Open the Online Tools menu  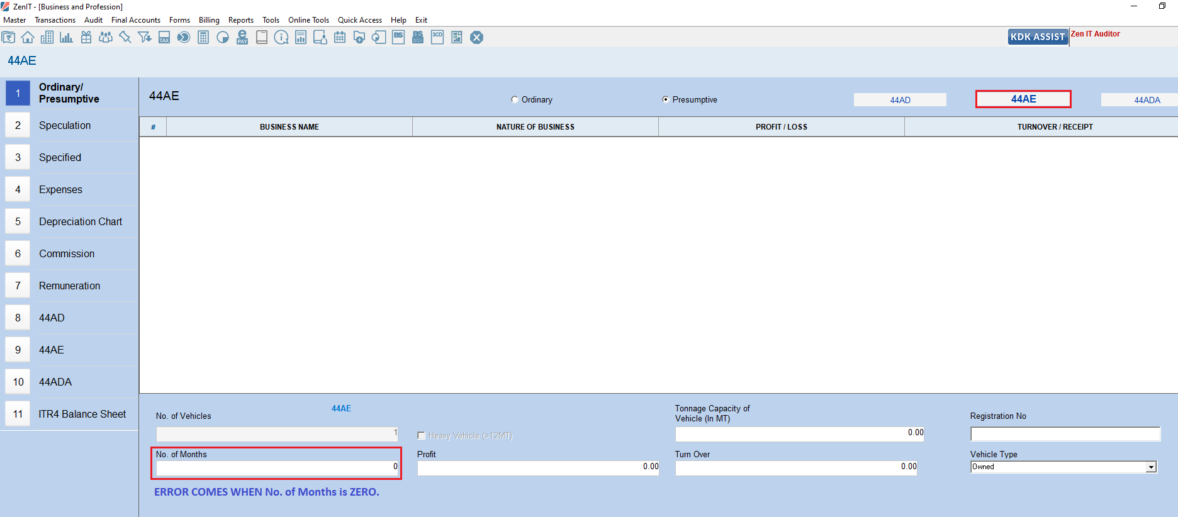tap(308, 20)
